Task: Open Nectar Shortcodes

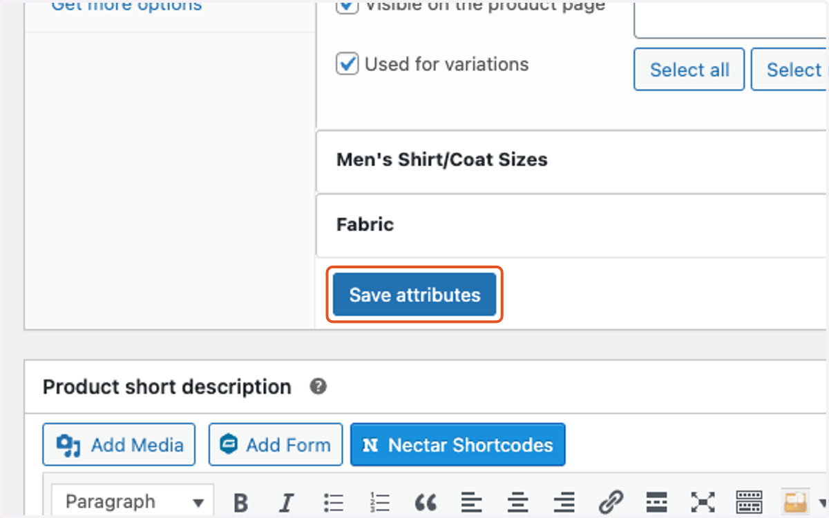Action: pos(458,445)
